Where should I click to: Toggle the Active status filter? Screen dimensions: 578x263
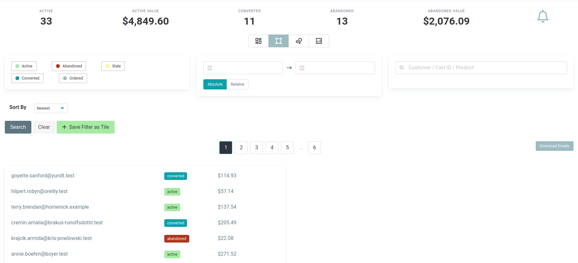click(x=24, y=66)
